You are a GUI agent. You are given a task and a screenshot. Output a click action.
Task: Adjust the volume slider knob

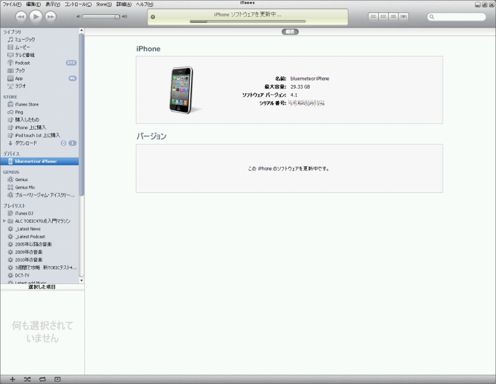pos(117,17)
